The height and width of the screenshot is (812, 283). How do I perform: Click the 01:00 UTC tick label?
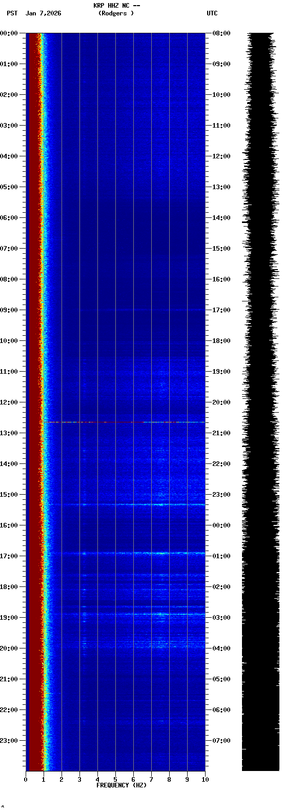click(221, 556)
